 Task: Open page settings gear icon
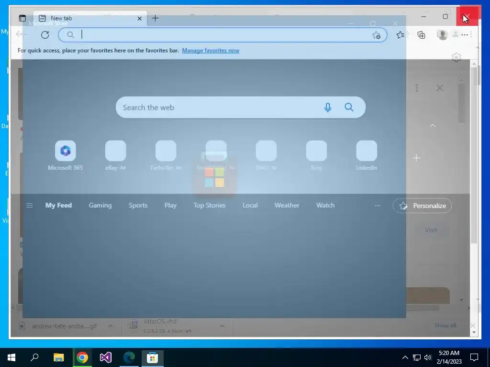[456, 57]
